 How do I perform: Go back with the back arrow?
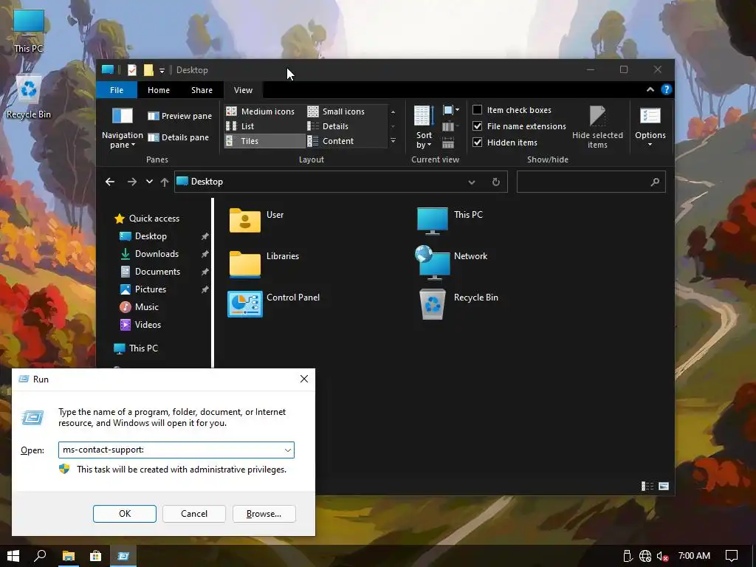[110, 182]
